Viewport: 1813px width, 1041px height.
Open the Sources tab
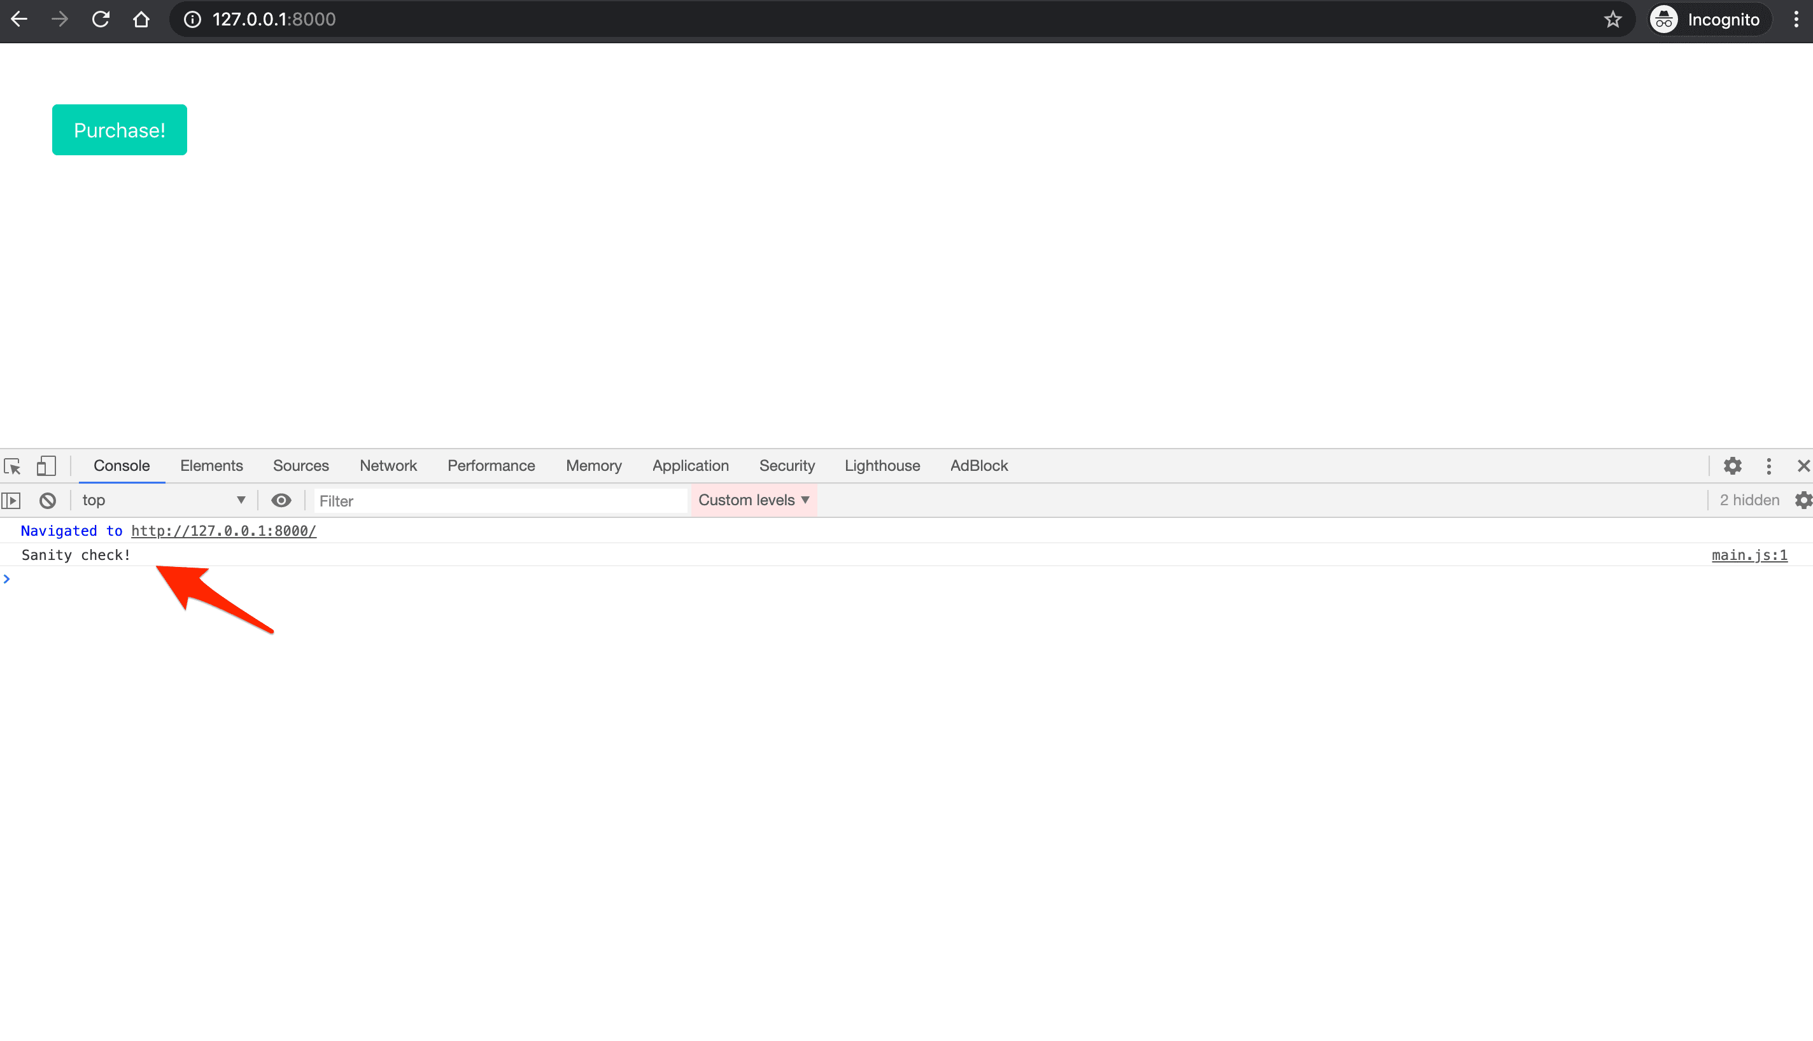[x=301, y=465]
